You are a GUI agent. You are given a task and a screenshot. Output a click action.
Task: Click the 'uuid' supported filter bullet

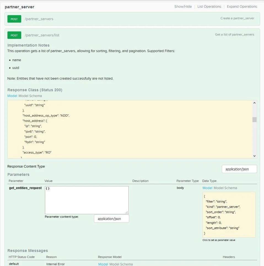tap(16, 68)
